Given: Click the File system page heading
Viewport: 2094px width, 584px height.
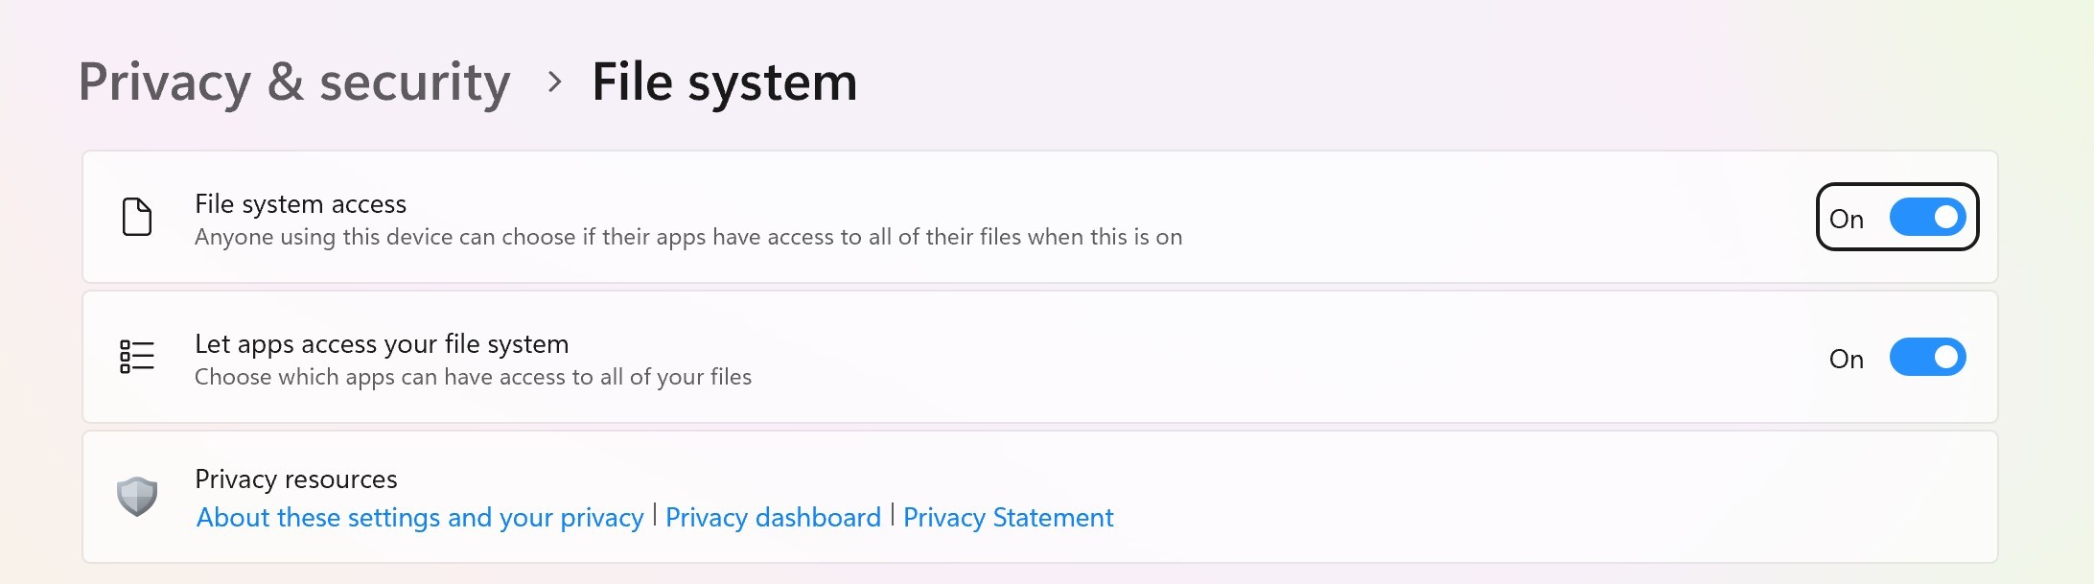Looking at the screenshot, I should [724, 82].
